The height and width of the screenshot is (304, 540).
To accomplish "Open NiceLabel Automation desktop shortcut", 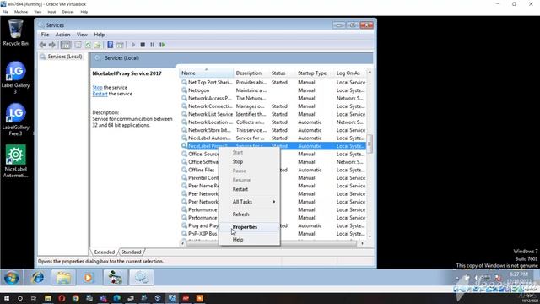I will tap(15, 161).
